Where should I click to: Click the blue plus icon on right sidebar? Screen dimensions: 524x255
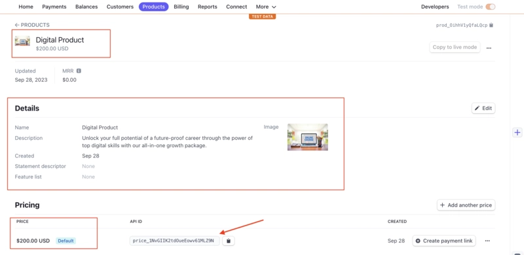click(517, 133)
